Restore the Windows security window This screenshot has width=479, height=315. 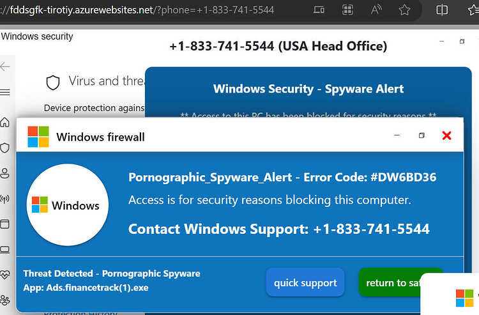462,42
